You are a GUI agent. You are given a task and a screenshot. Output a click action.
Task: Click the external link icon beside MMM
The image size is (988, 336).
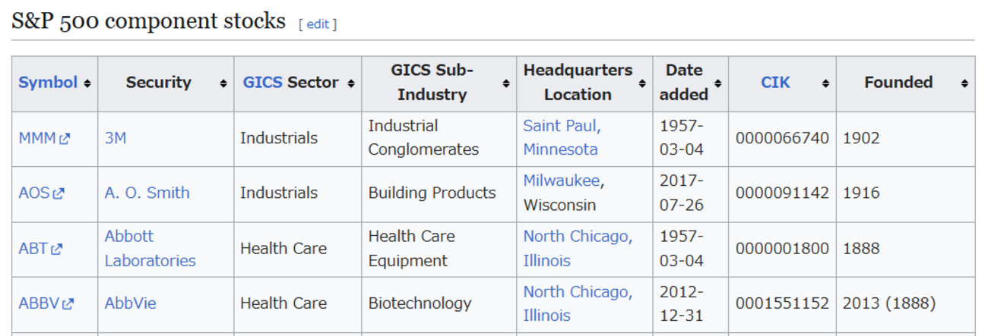[65, 139]
